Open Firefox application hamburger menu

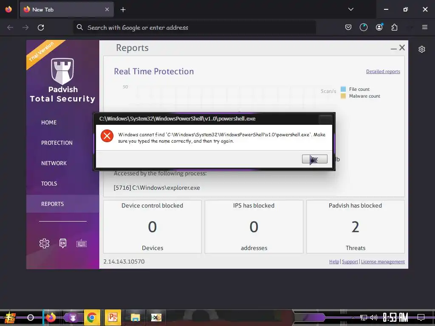click(425, 27)
